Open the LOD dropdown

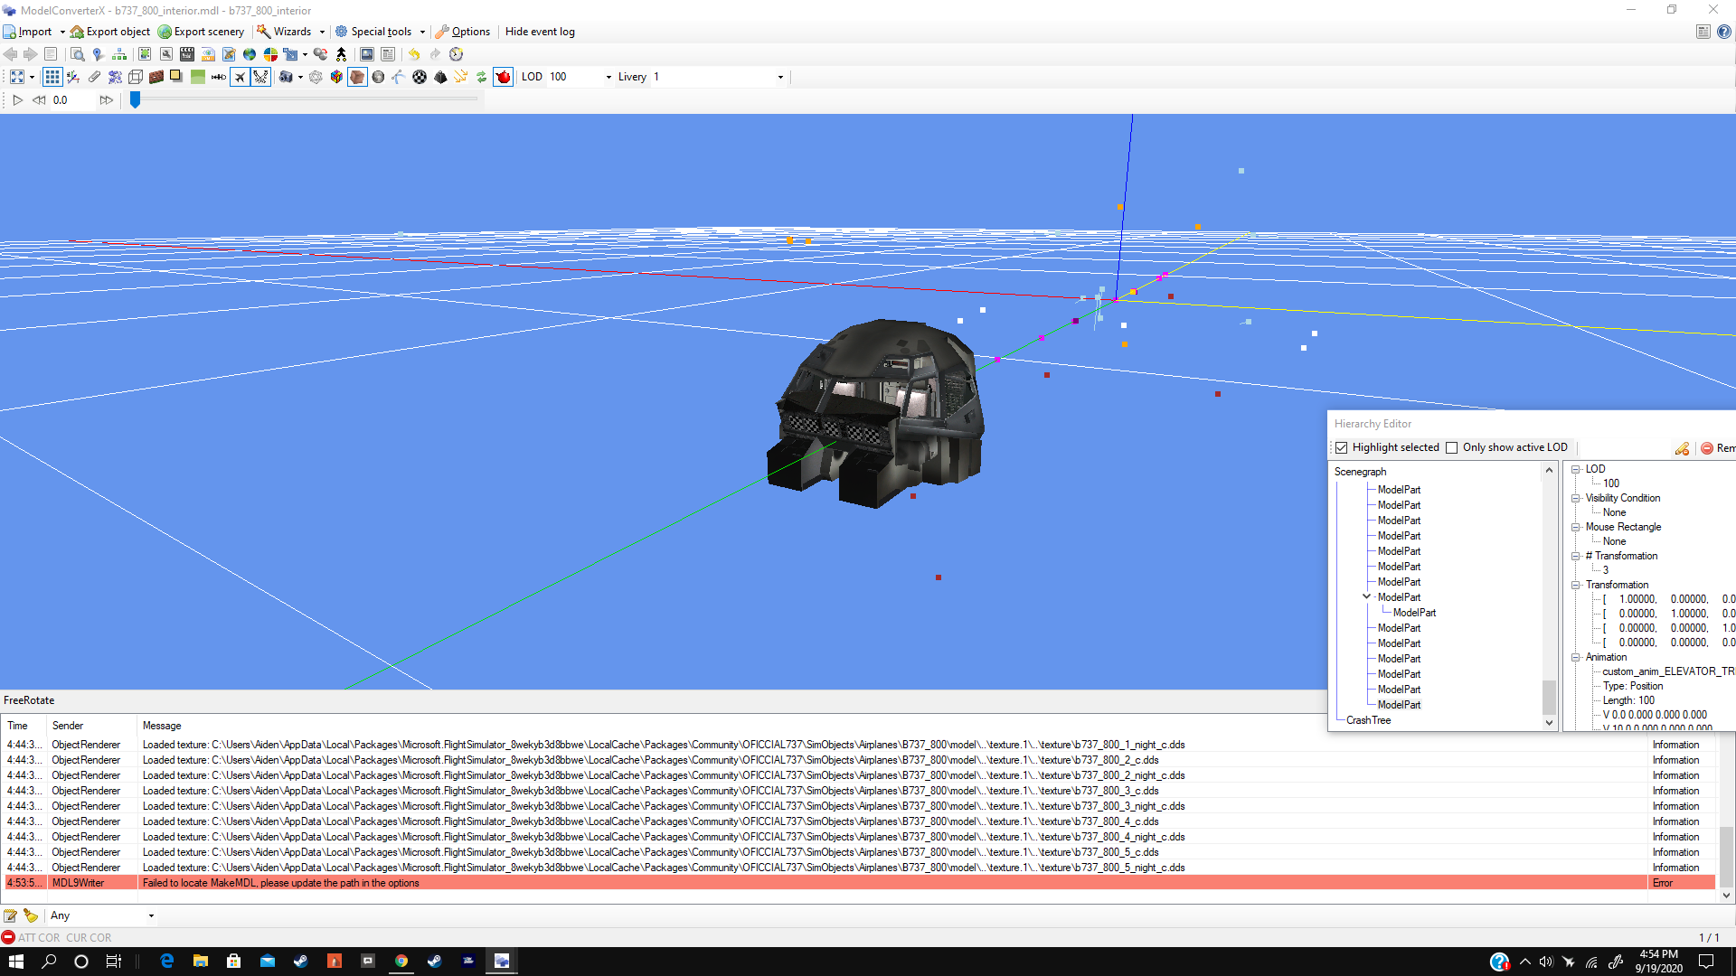pyautogui.click(x=609, y=77)
